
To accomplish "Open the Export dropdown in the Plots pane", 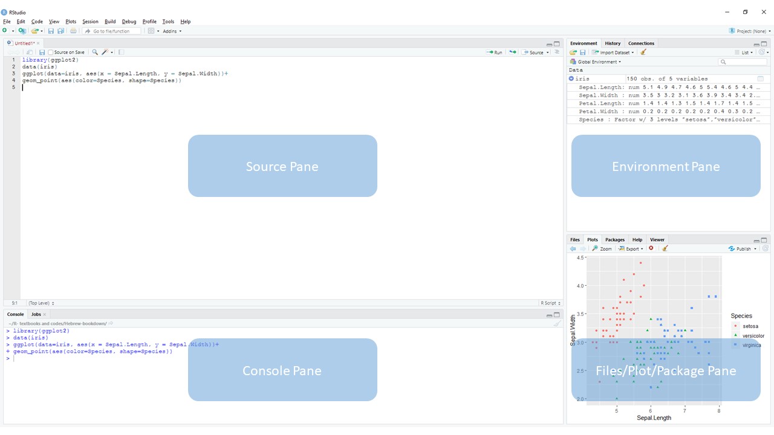I will click(631, 249).
